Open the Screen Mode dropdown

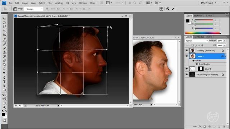(x=158, y=3)
